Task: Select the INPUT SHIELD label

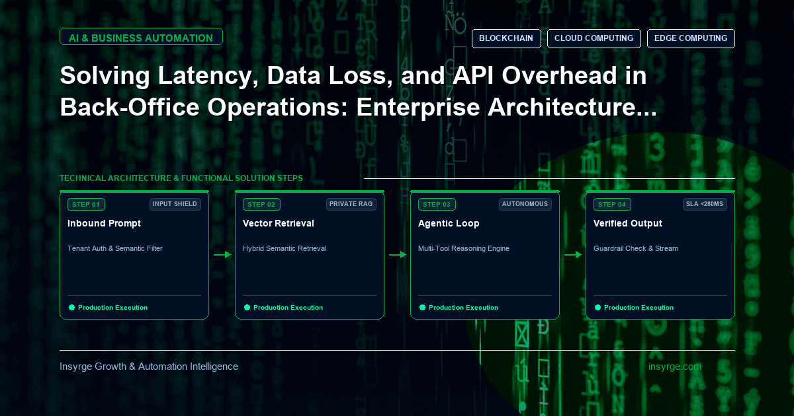Action: [x=175, y=204]
